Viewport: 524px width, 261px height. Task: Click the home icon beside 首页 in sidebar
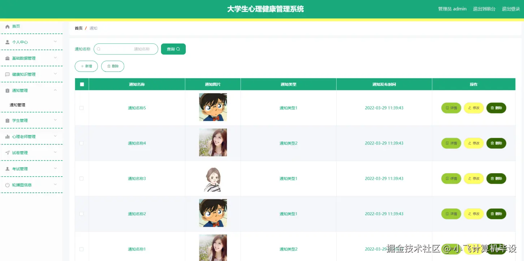click(7, 27)
